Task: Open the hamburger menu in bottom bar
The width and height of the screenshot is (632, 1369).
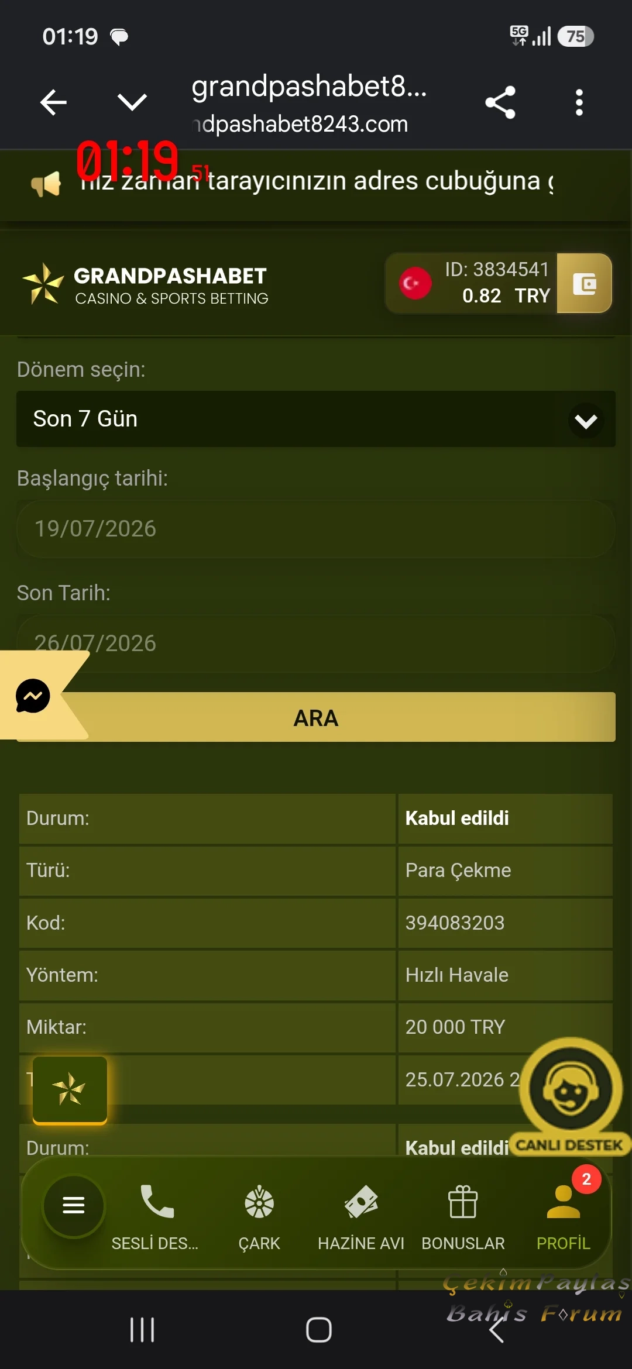Action: click(74, 1205)
